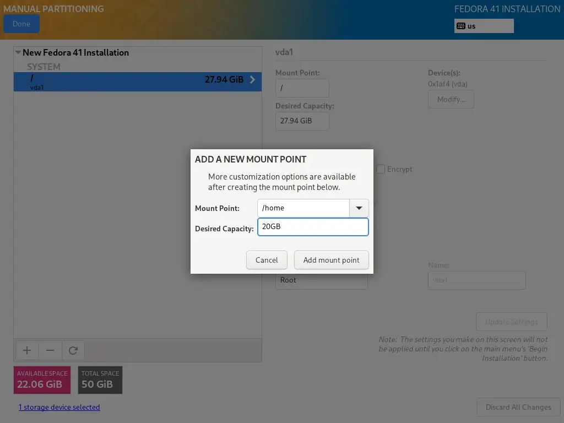Viewport: 564px width, 423px height.
Task: Click the Done button
Action: 21,24
